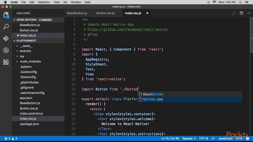The width and height of the screenshot is (253, 142).
Task: Click the Split Editor icon
Action: (x=242, y=13)
